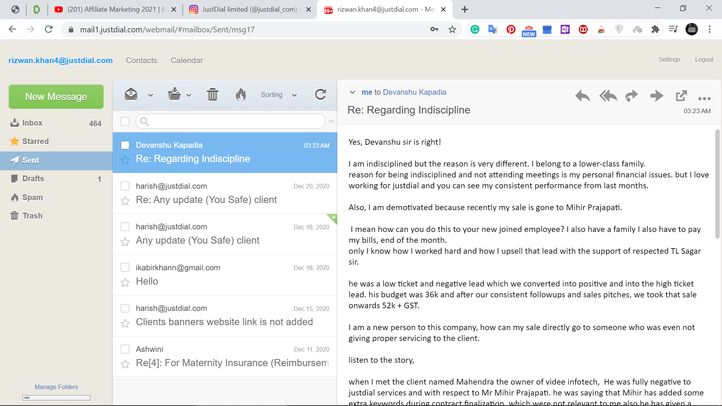Tick the select-all checkbox beside search
This screenshot has width=722, height=406.
125,121
